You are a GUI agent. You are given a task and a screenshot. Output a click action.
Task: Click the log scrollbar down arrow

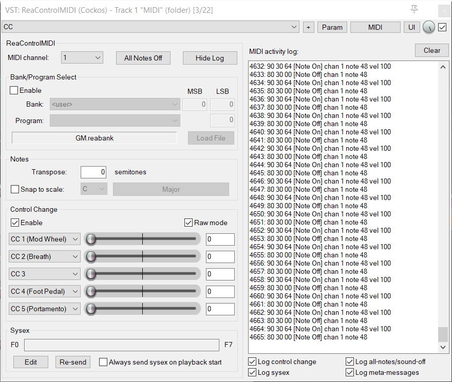[443, 348]
